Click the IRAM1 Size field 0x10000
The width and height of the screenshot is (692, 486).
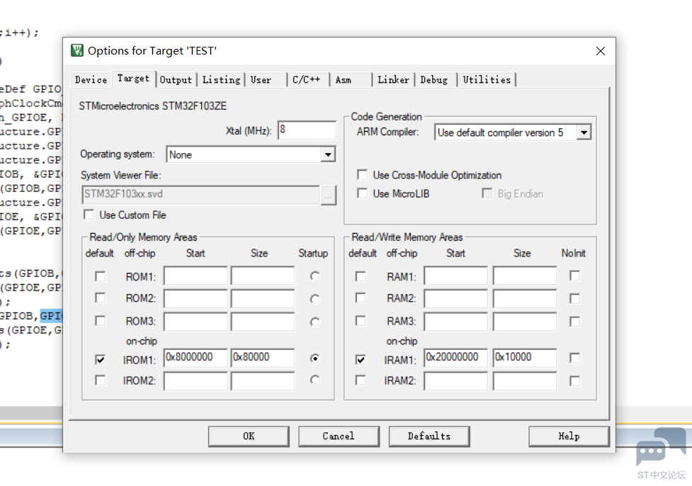525,358
